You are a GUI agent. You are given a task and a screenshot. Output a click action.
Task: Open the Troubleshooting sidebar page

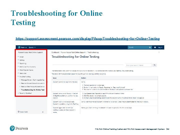25,76
